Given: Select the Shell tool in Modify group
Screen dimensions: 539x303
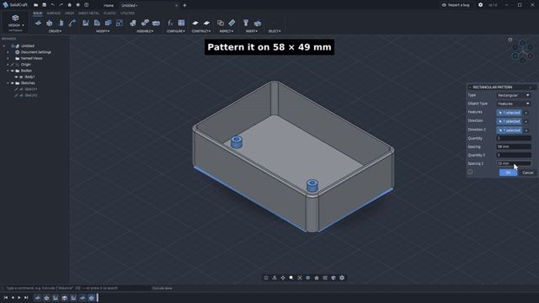Looking at the screenshot, I should click(x=109, y=23).
